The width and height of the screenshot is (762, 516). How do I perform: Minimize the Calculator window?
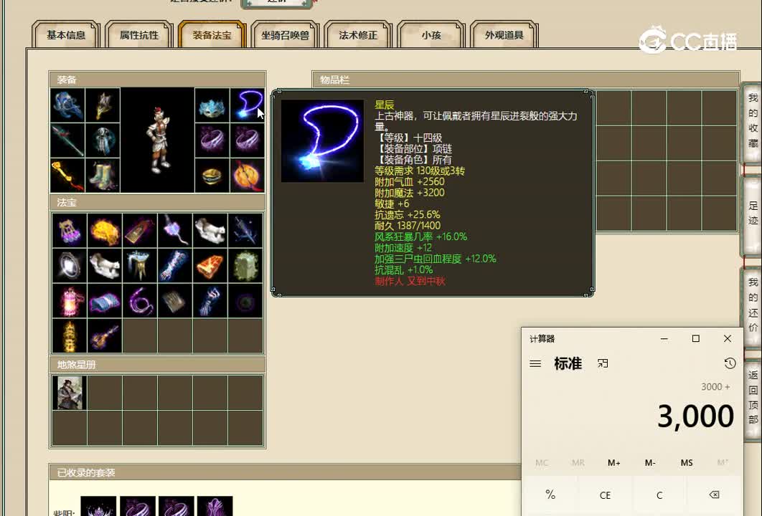click(x=664, y=338)
